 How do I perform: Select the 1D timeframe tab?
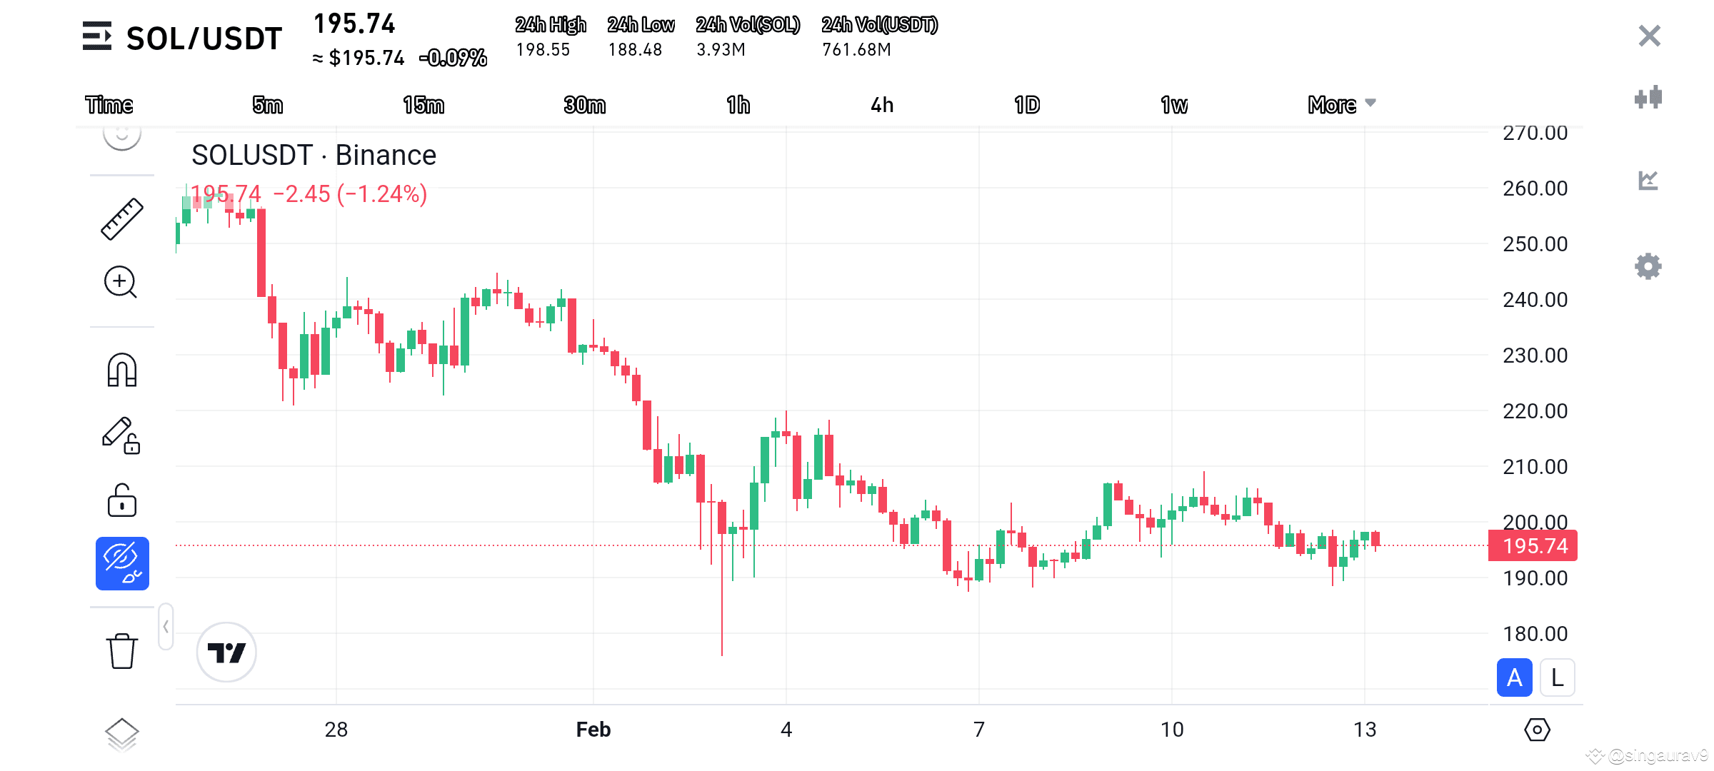coord(1028,104)
